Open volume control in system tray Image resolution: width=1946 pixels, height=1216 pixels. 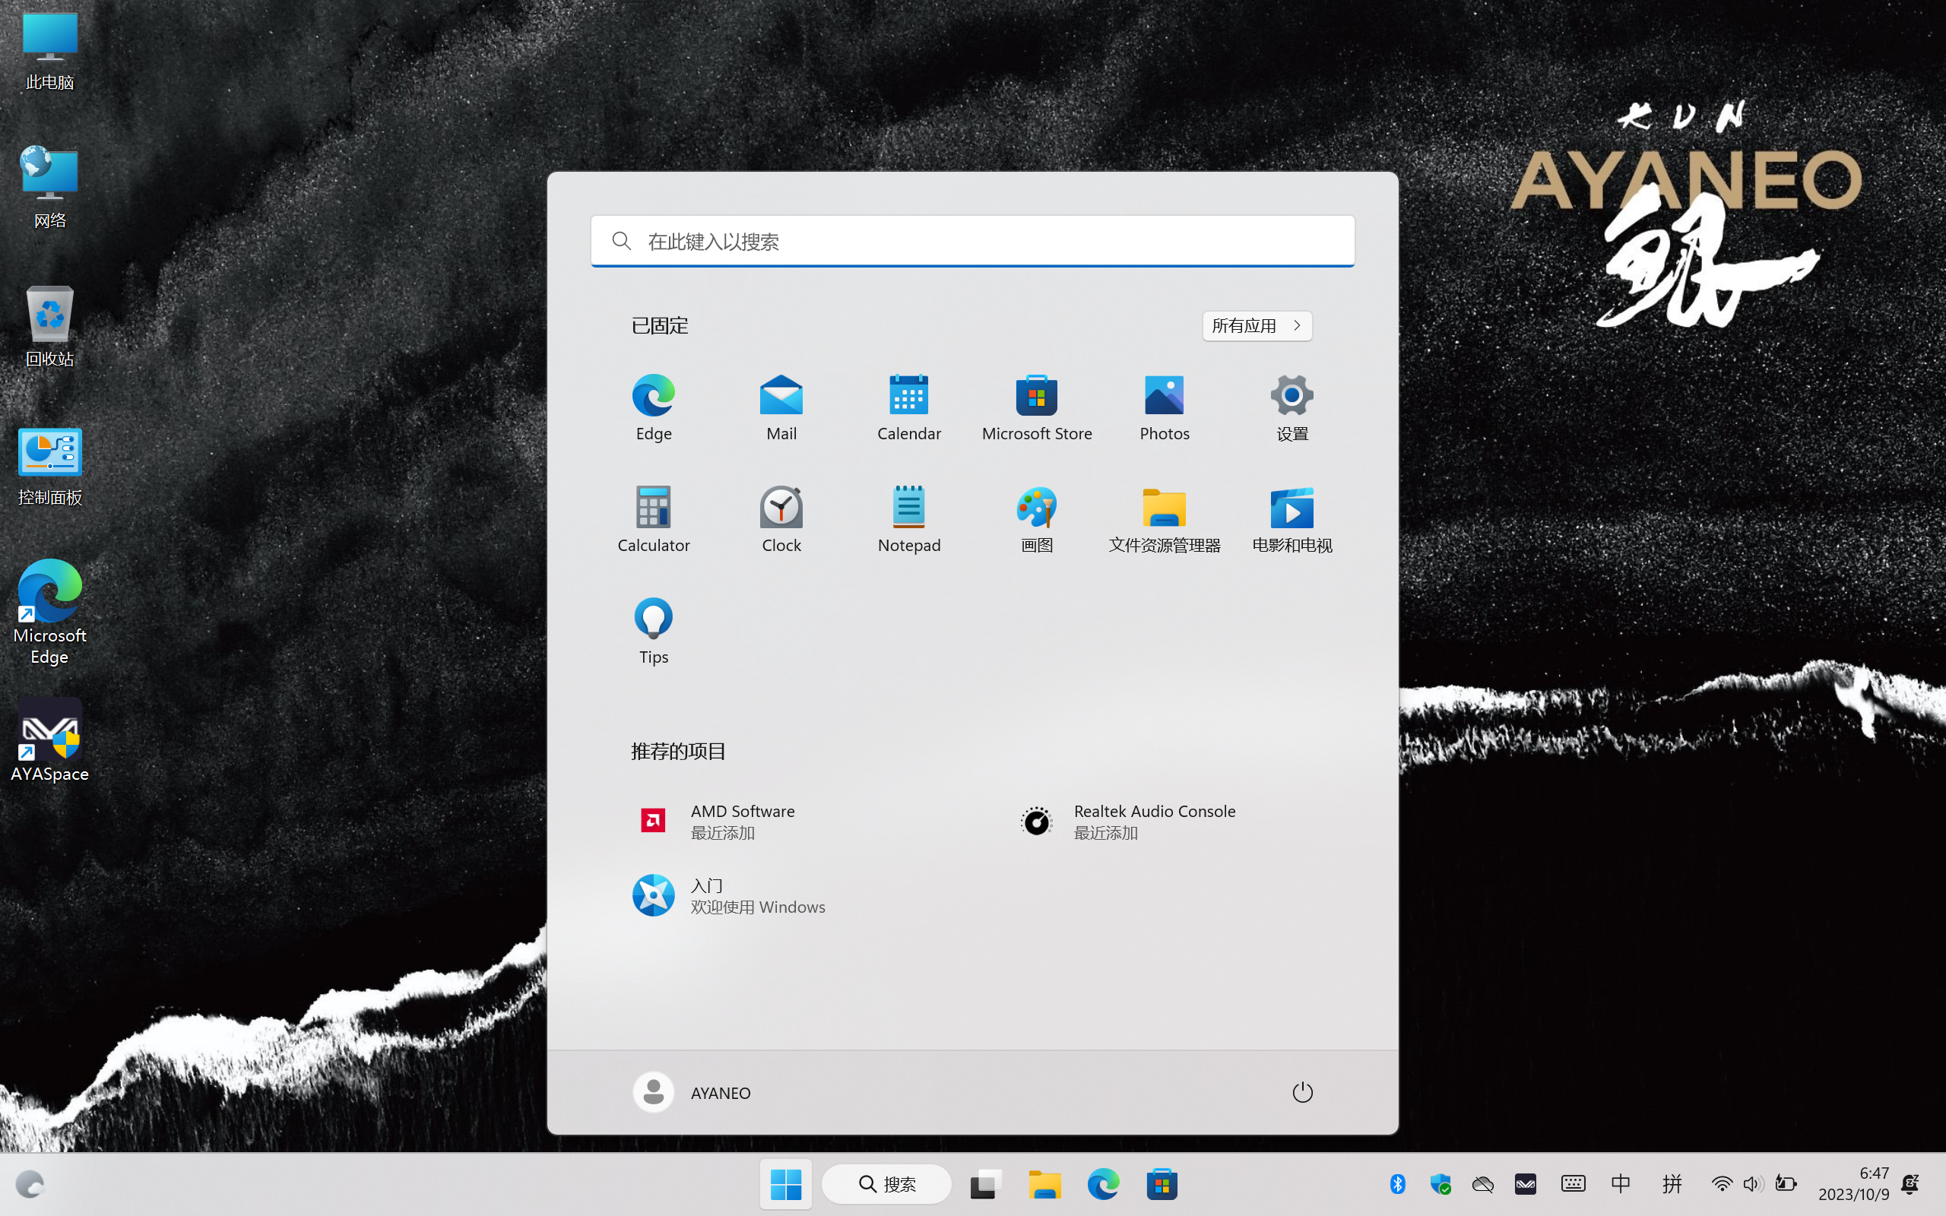point(1752,1184)
